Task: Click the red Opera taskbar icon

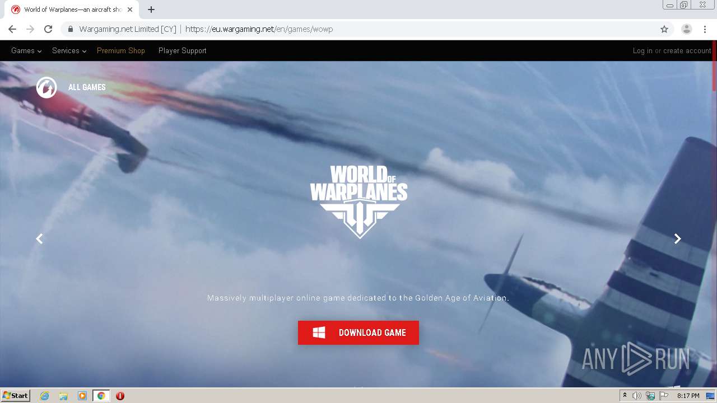Action: point(120,396)
